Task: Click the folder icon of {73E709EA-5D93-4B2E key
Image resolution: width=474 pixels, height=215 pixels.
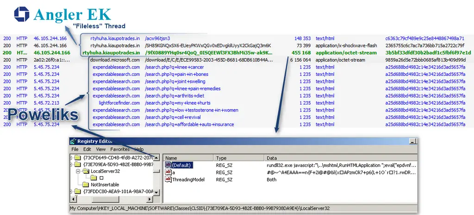Action: click(78, 165)
